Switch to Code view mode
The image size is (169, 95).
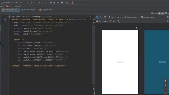tap(154, 13)
